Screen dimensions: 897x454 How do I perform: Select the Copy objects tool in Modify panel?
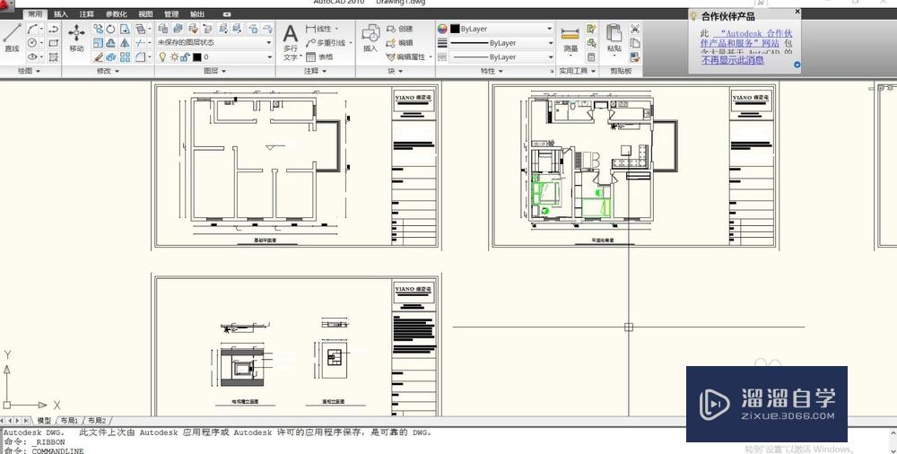pos(99,29)
